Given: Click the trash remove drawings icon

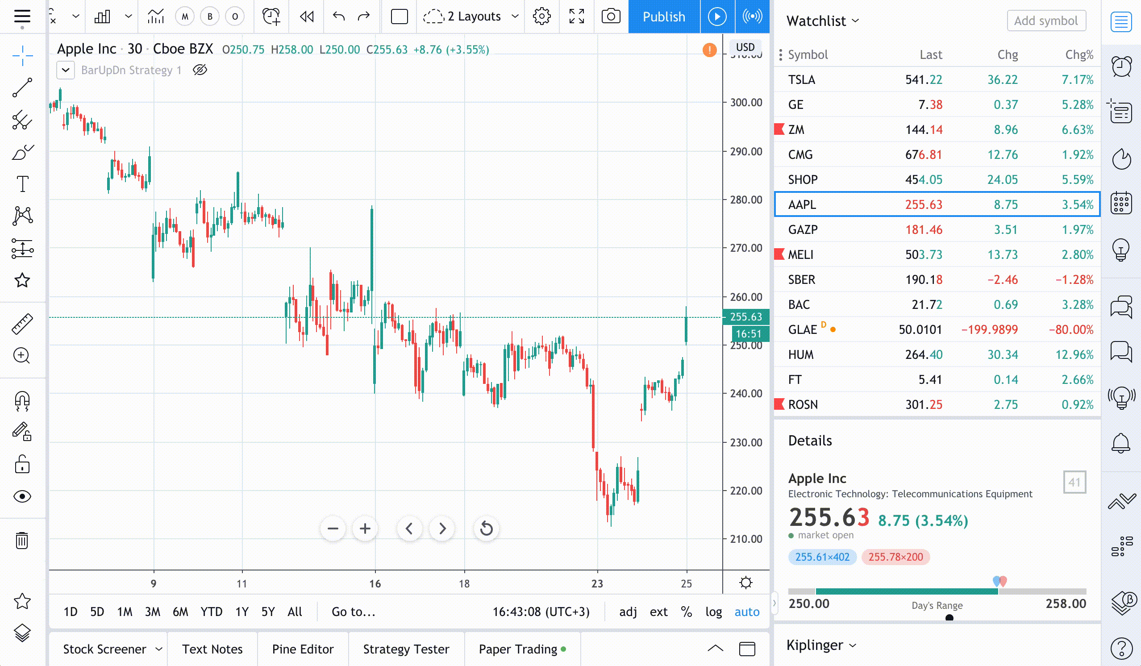Looking at the screenshot, I should [x=22, y=540].
